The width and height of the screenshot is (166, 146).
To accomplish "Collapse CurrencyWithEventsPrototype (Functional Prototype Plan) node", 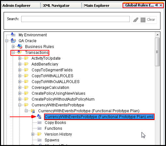I will 26,111.
